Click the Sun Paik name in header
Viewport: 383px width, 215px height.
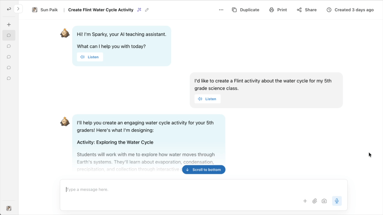pyautogui.click(x=49, y=10)
